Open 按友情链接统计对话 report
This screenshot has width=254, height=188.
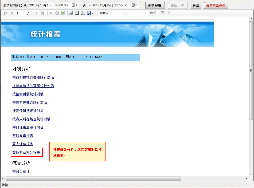pos(28,111)
